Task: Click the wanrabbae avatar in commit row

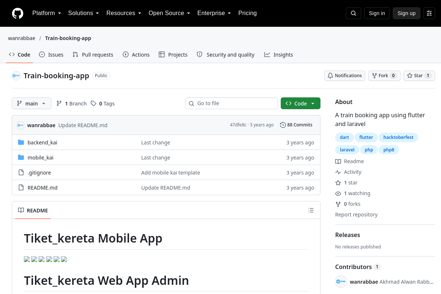Action: pos(21,125)
